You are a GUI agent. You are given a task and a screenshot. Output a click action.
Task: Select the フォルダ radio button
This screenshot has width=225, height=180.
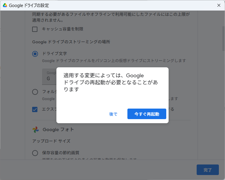(35, 92)
